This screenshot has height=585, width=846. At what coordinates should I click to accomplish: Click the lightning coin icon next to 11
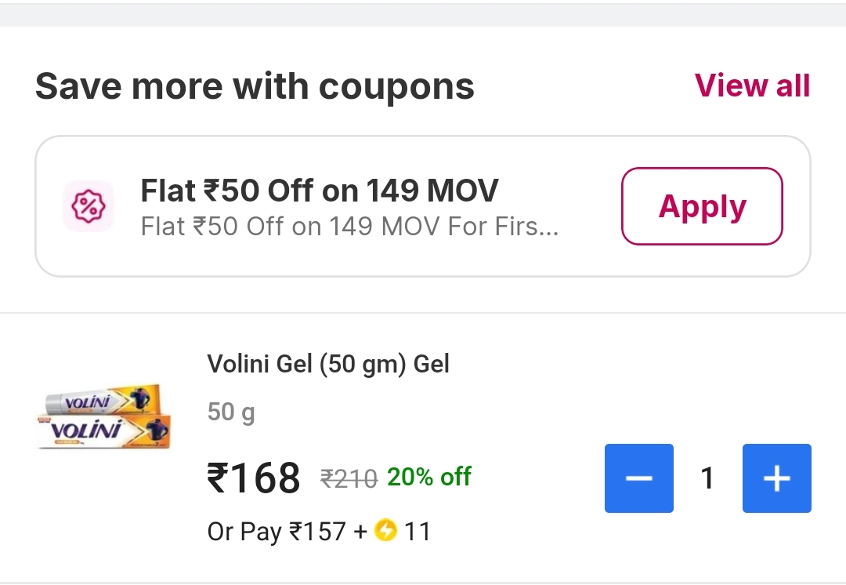click(385, 531)
